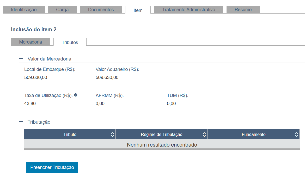Sort by Regime de Tributação arrows
The width and height of the screenshot is (305, 175).
204,134
